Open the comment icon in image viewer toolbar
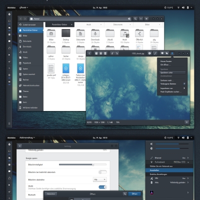Viewport: 200px width, 200px height. click(x=162, y=53)
